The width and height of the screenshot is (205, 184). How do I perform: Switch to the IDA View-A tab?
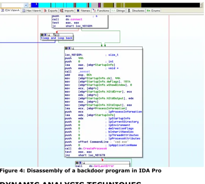[x=10, y=11]
